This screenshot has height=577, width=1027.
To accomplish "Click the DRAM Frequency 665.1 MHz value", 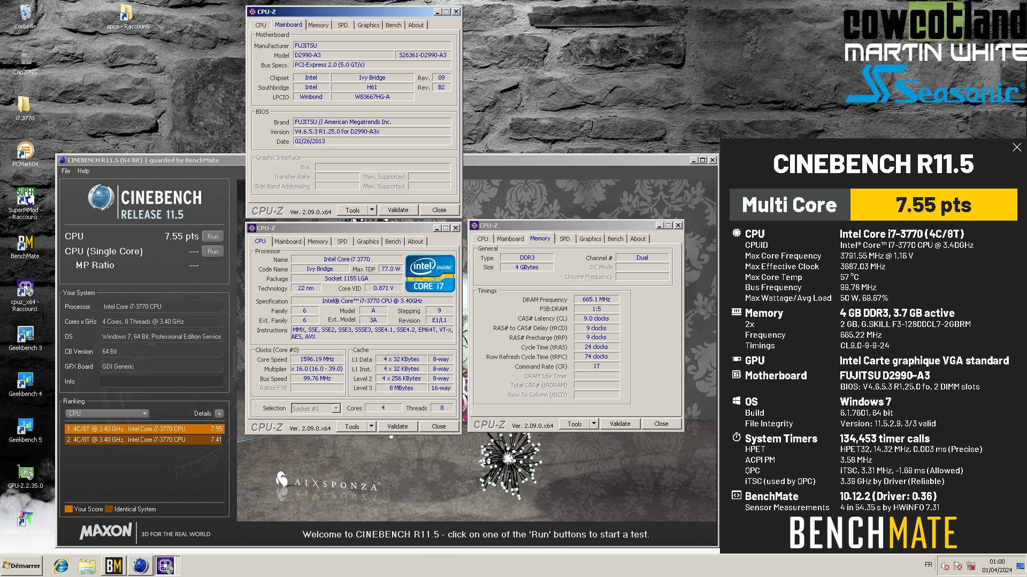I will [596, 300].
